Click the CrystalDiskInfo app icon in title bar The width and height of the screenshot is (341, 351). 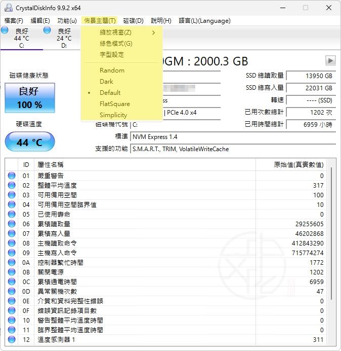(9, 8)
